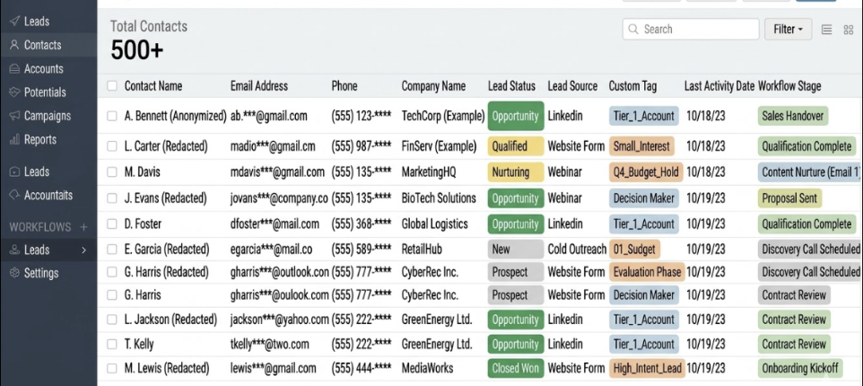Switch to grid view icon

(848, 30)
